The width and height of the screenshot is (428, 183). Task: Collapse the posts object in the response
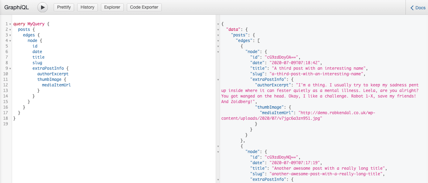tap(218, 35)
